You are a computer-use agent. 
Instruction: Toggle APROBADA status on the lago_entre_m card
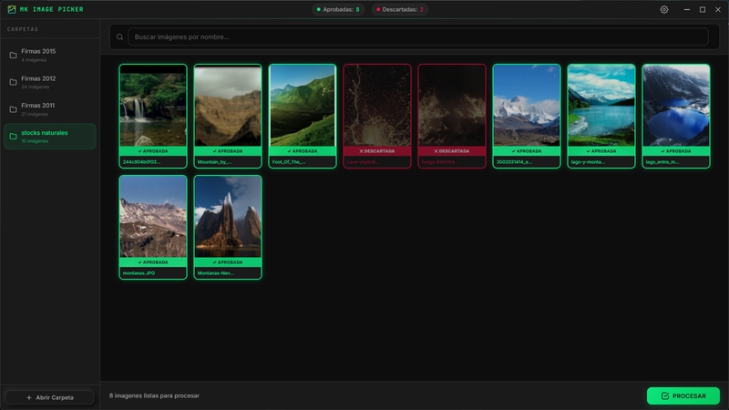(x=676, y=151)
